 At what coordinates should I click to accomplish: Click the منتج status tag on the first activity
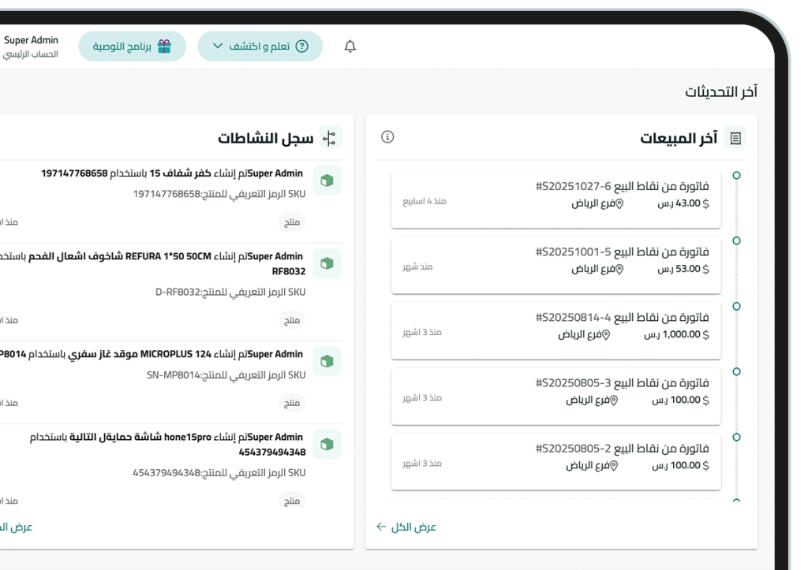point(291,222)
